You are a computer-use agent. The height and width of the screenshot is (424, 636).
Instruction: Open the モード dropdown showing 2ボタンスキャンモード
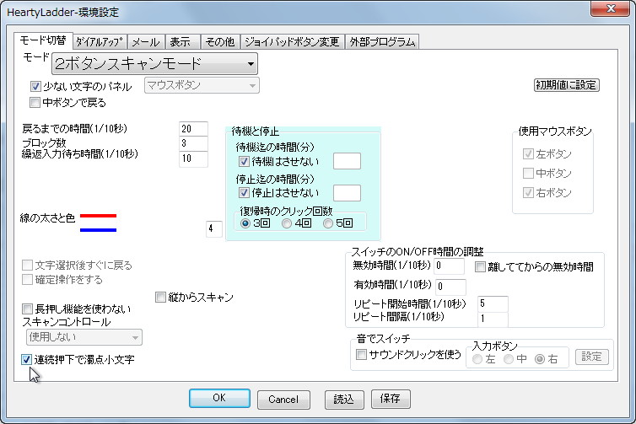coord(154,63)
